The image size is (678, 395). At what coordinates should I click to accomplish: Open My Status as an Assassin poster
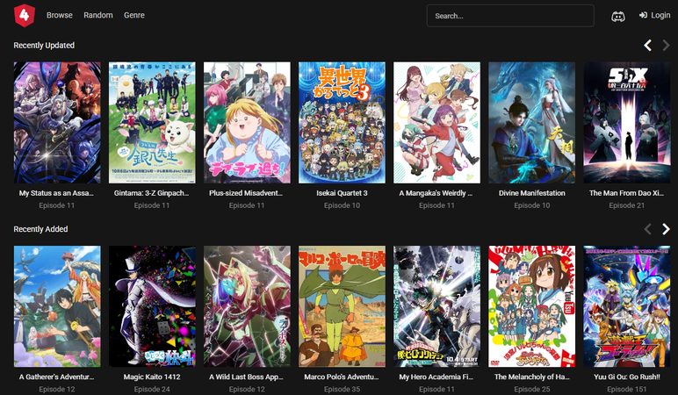click(x=57, y=123)
